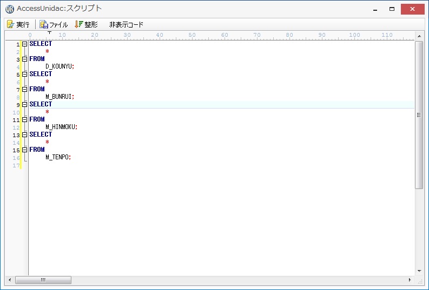Collapse the fold marker on line 5

25,75
